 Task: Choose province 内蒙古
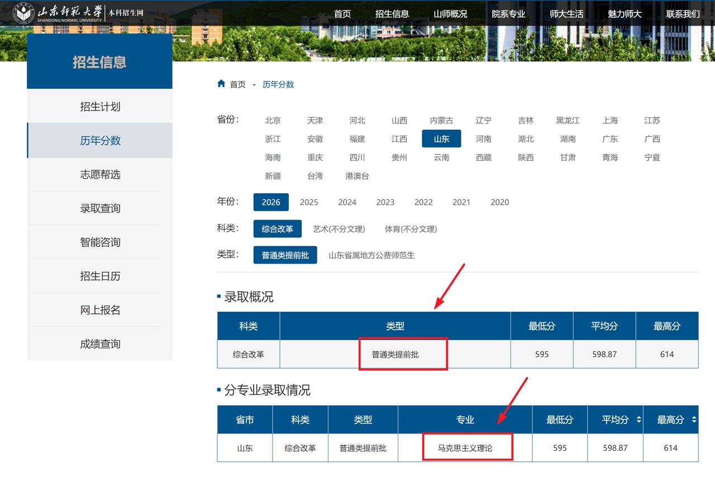point(442,120)
